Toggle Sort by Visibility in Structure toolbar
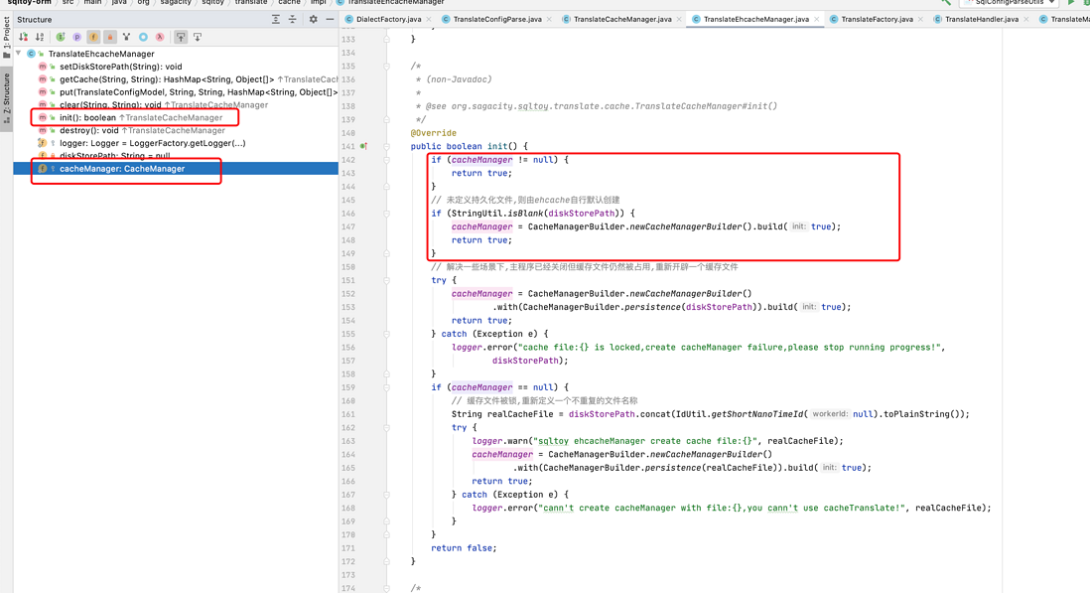 coord(24,37)
